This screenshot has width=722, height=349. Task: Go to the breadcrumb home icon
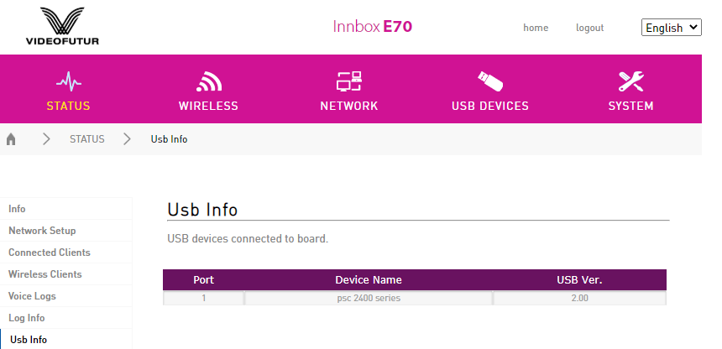click(12, 139)
